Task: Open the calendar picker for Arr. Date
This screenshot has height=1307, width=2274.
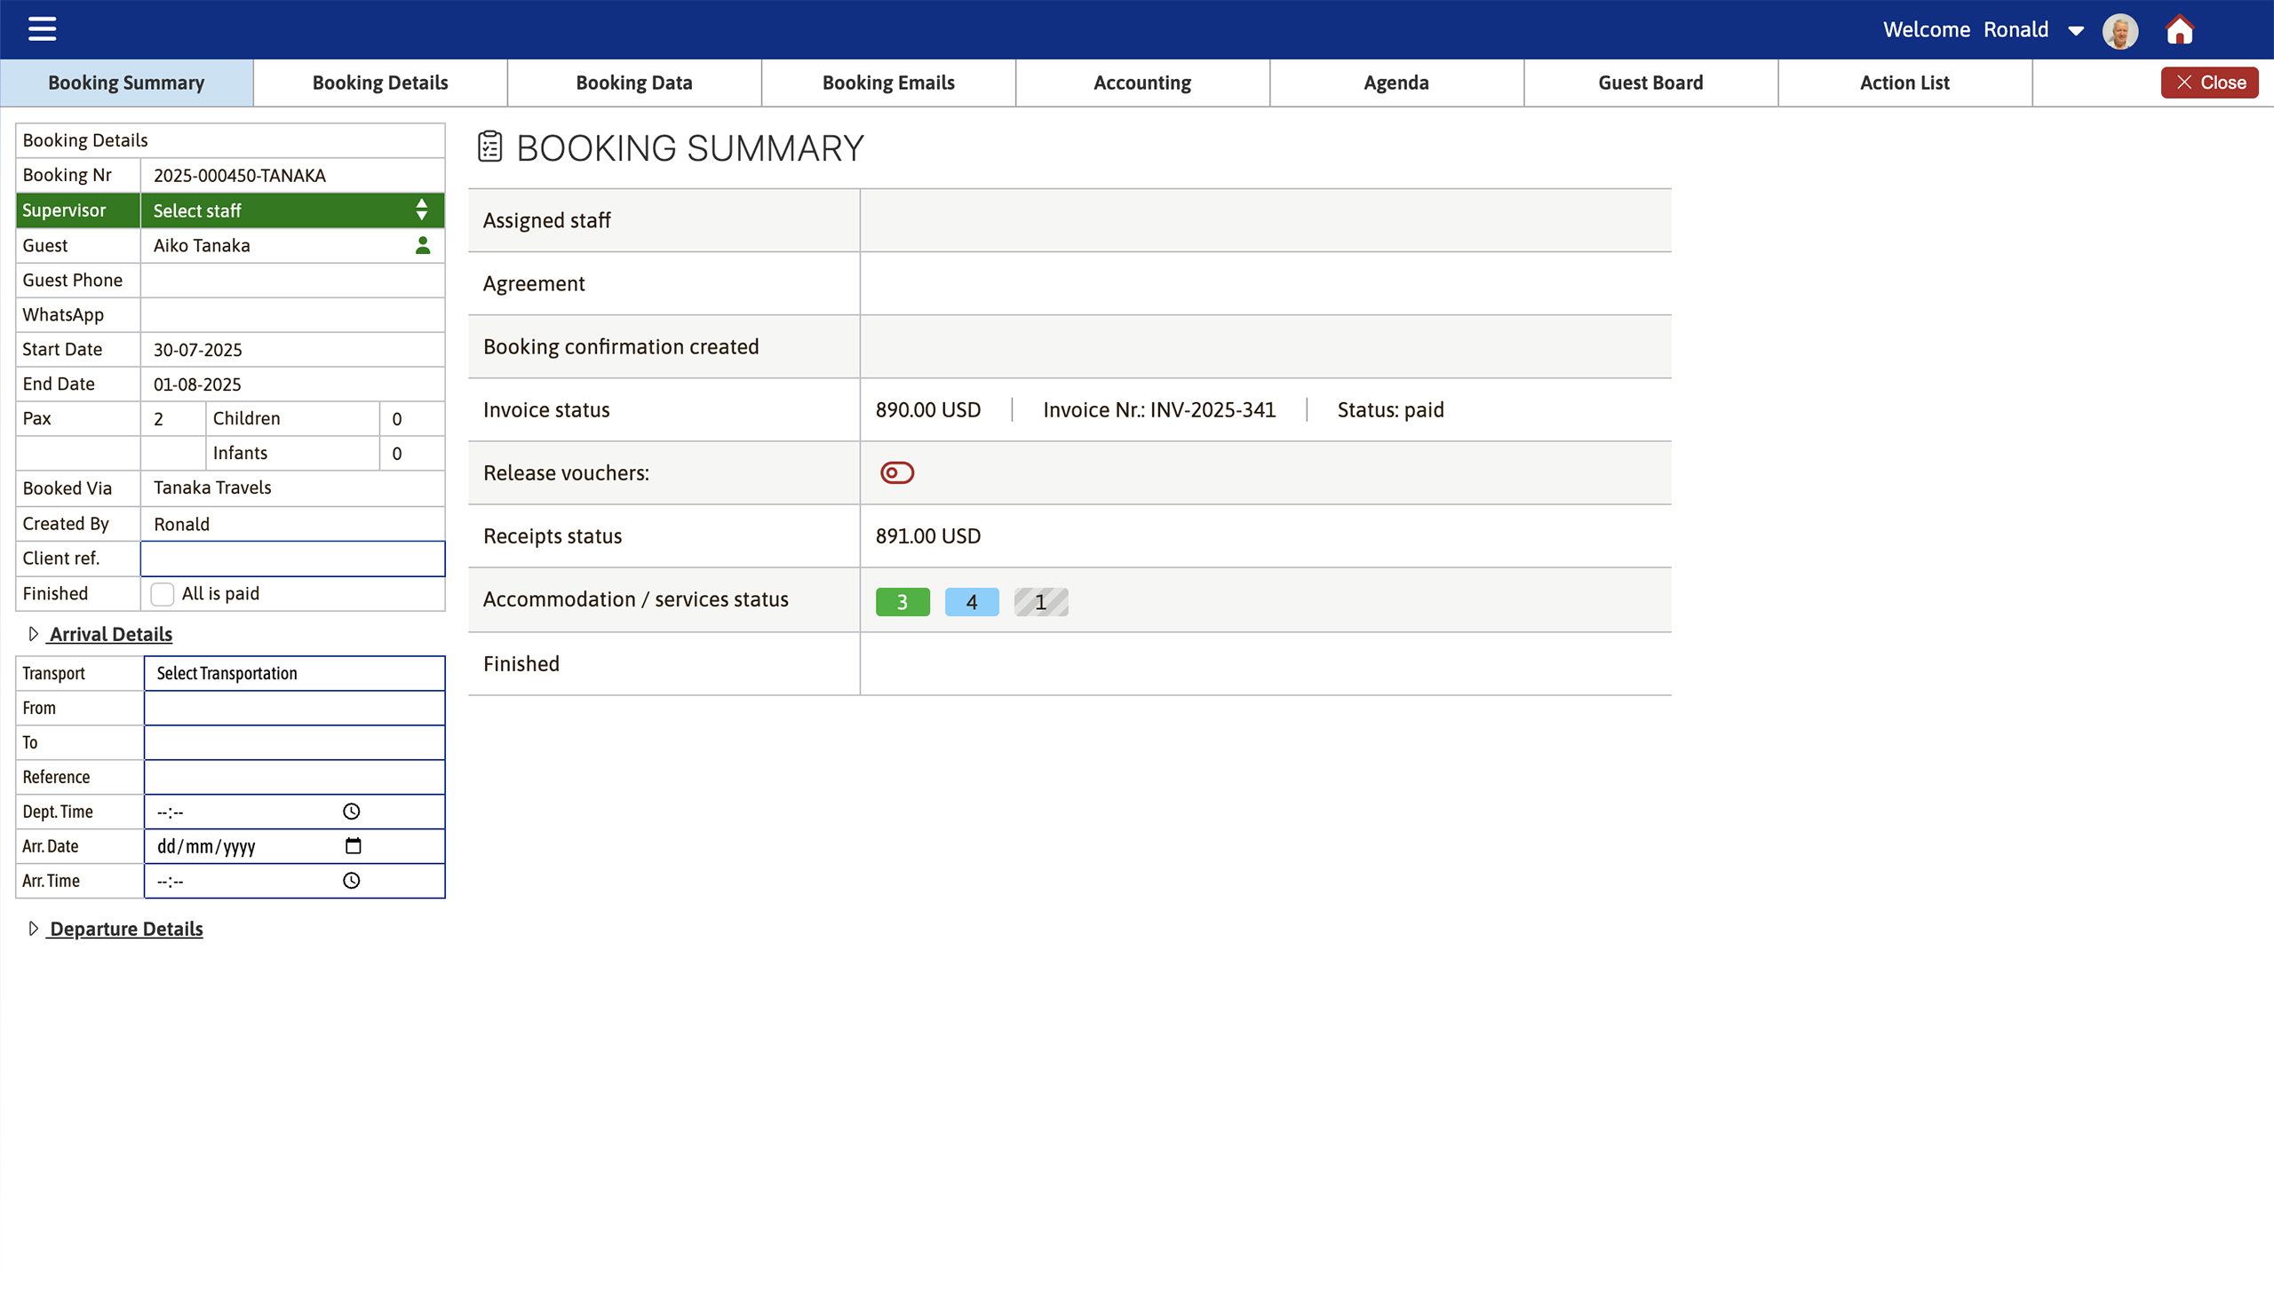Action: click(354, 844)
